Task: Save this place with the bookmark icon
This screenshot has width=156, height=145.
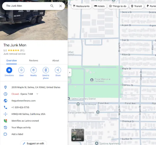Action: pos(21,70)
